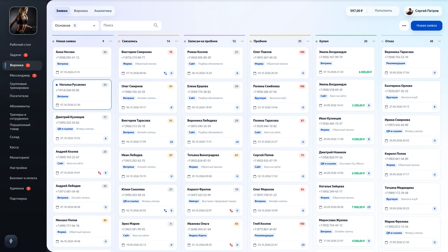This screenshot has width=448, height=252.
Task: Click the Пополнить balance button
Action: coord(383,11)
